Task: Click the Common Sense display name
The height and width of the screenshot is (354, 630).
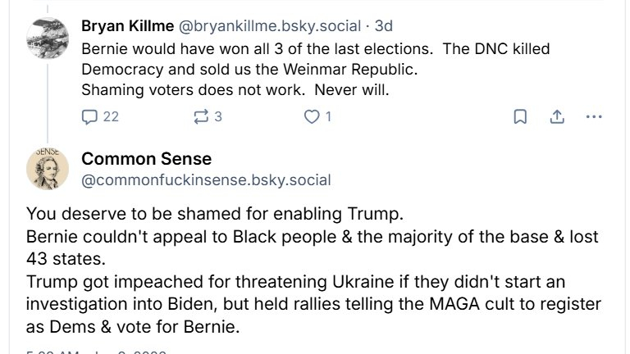Action: (146, 158)
